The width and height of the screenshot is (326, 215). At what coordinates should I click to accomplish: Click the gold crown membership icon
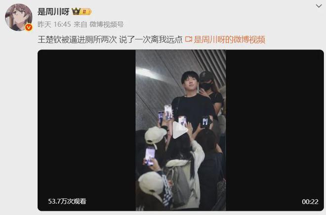click(x=76, y=11)
